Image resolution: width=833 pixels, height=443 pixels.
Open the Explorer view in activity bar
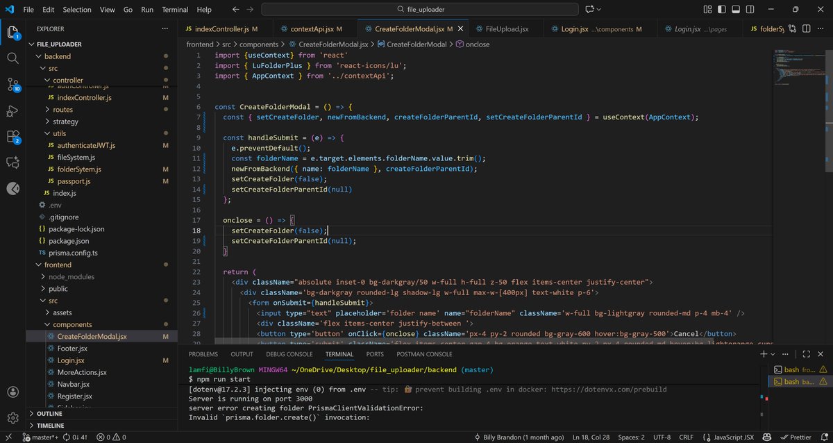(x=12, y=32)
